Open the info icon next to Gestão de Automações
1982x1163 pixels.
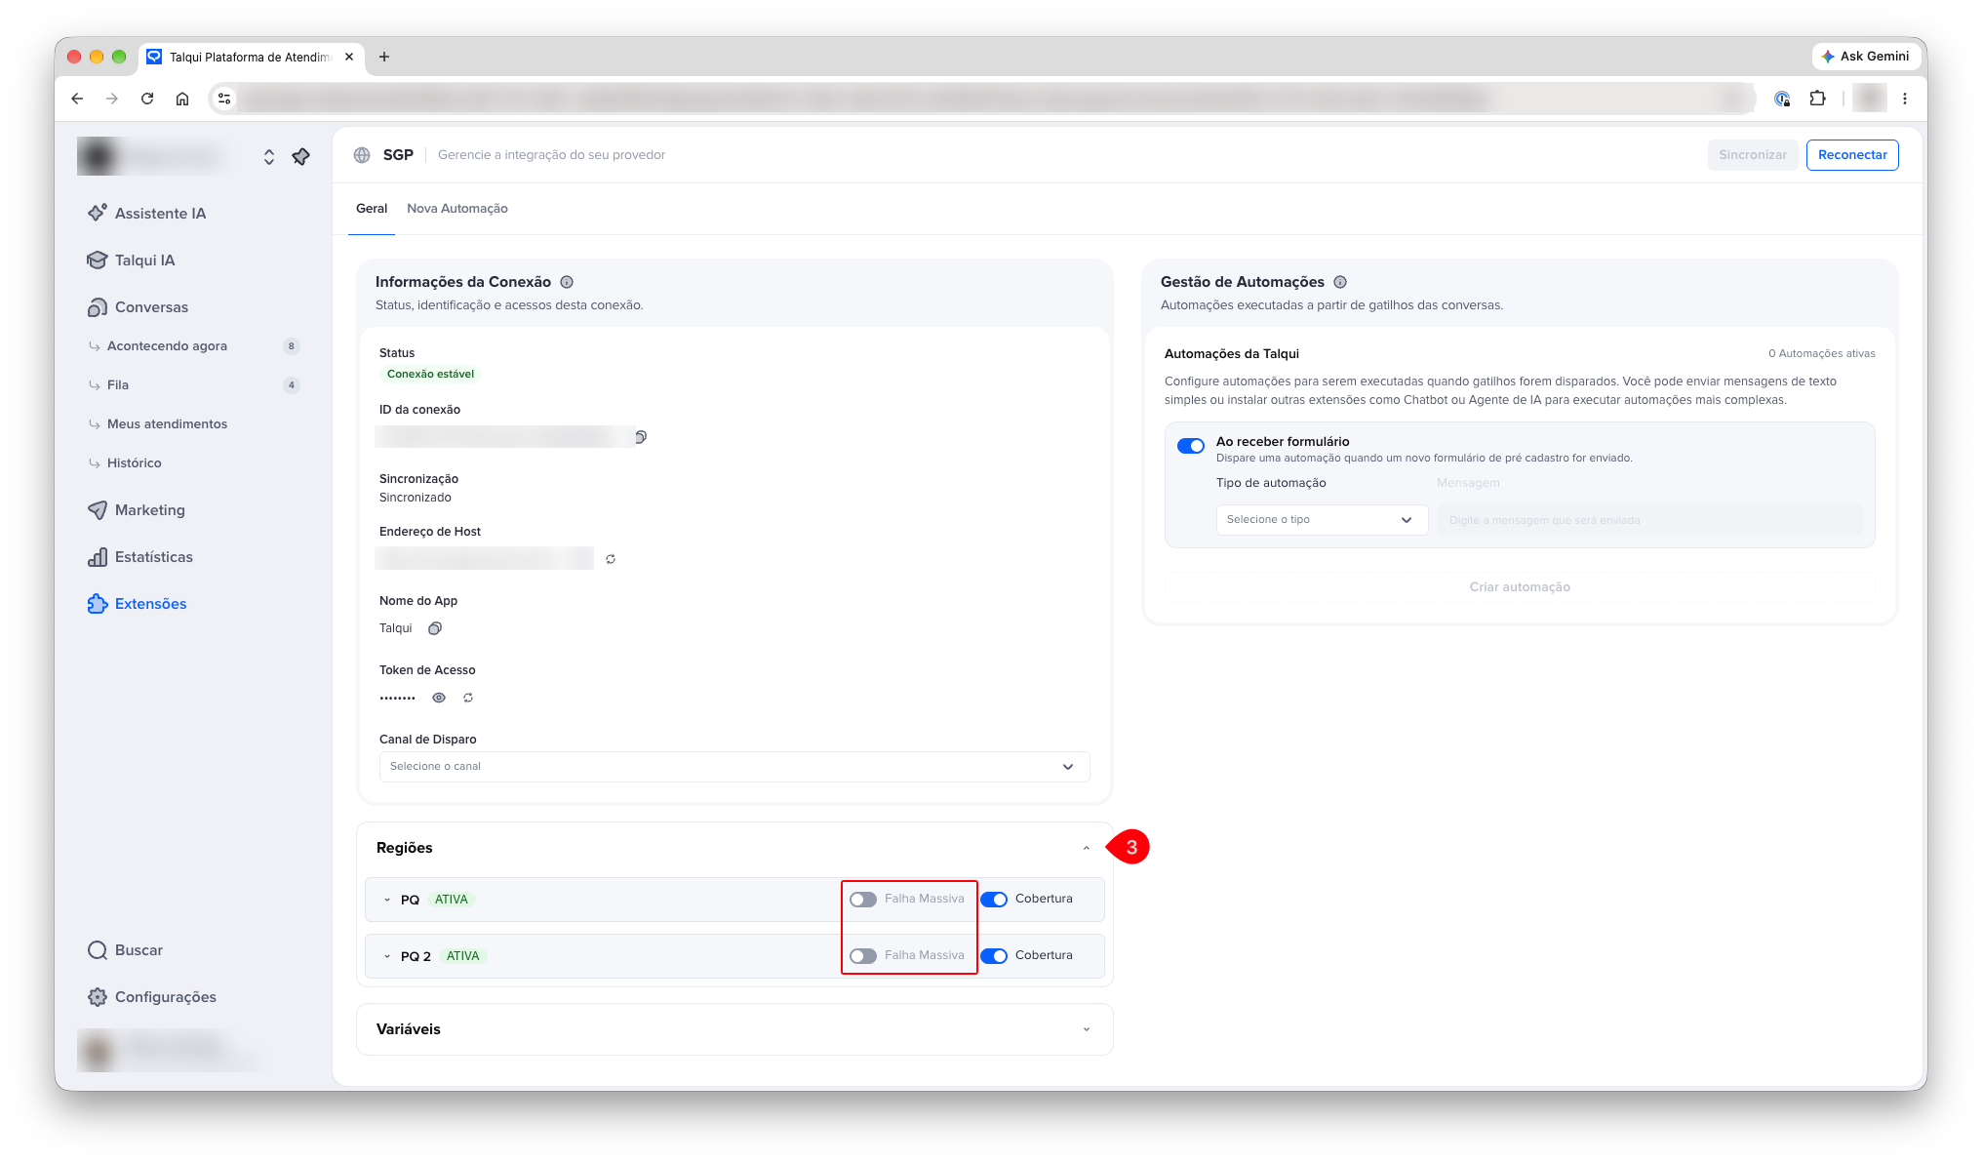pos(1340,282)
